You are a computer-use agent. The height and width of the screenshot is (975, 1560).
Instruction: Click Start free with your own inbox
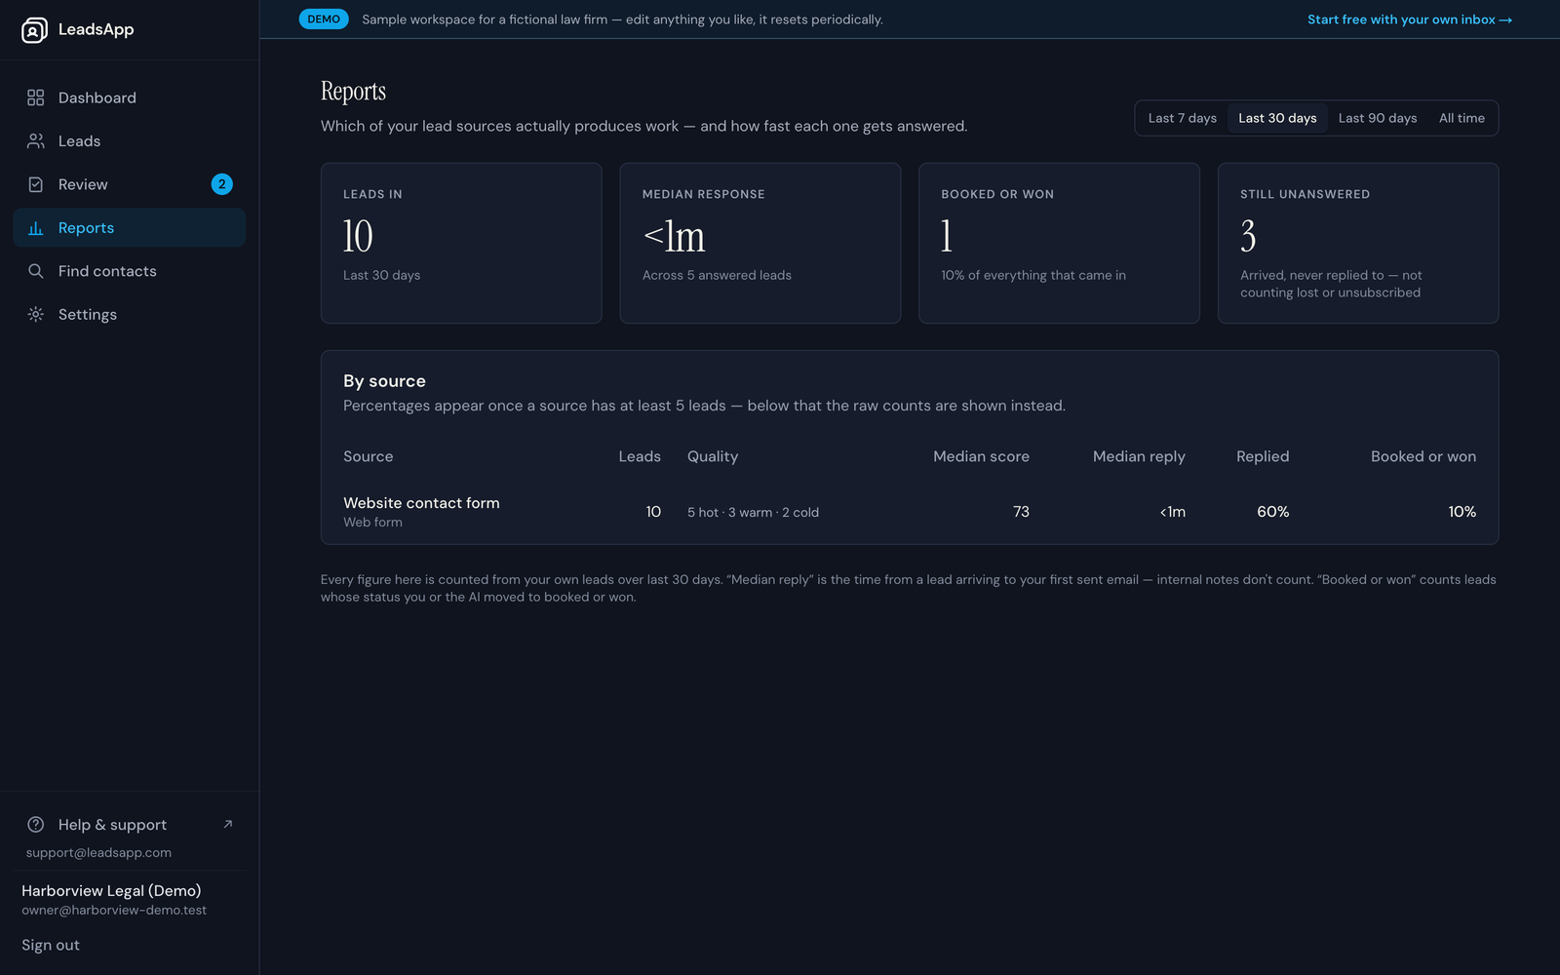pyautogui.click(x=1410, y=19)
